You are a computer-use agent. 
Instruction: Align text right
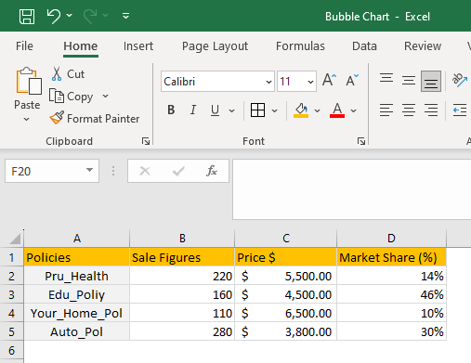pyautogui.click(x=431, y=110)
